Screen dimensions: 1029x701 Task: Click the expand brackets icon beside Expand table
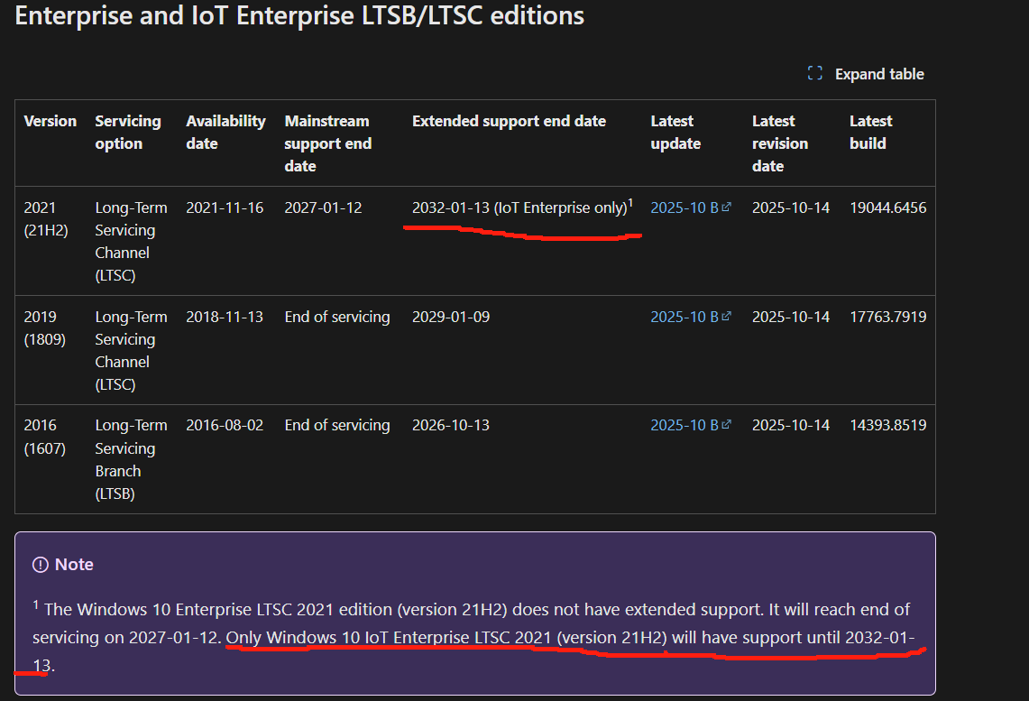point(815,73)
